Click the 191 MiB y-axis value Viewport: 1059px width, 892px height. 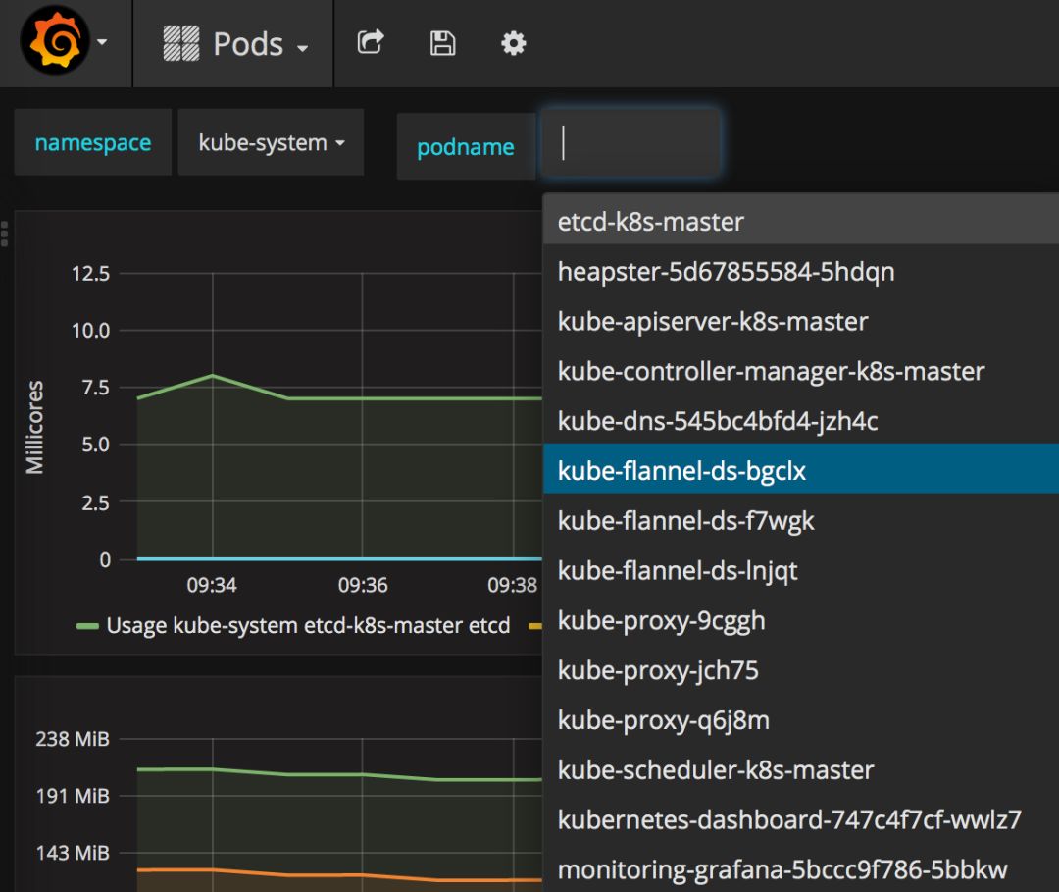tap(73, 796)
